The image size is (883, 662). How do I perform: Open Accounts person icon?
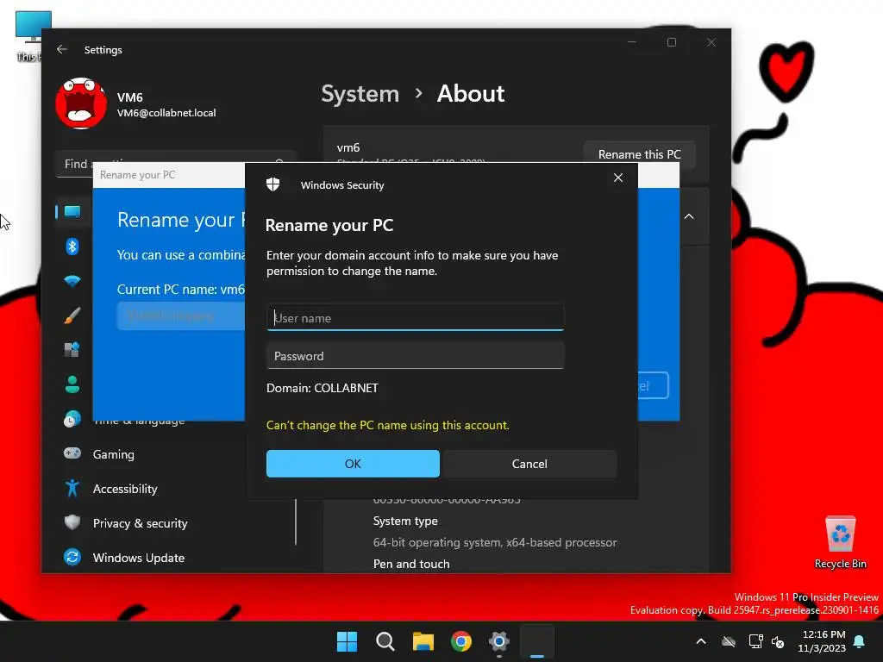(x=72, y=384)
